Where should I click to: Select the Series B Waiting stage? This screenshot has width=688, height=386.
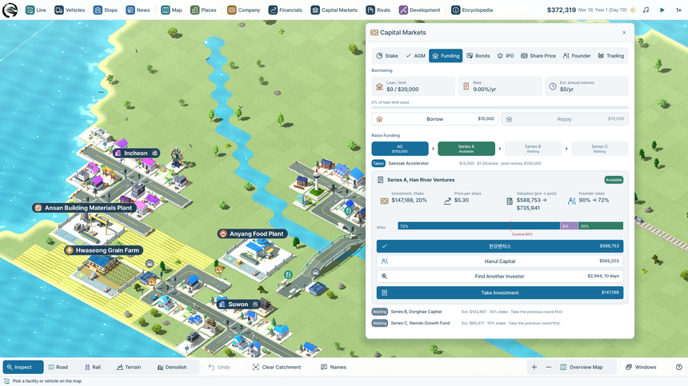point(533,149)
